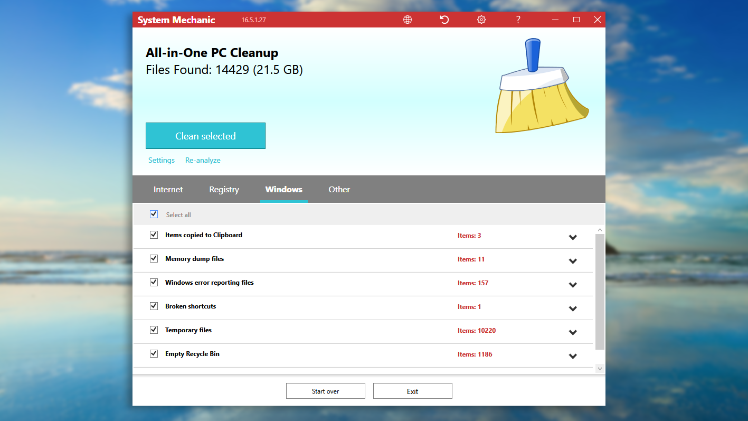Toggle the Select all checkbox
This screenshot has height=421, width=748.
[x=154, y=214]
